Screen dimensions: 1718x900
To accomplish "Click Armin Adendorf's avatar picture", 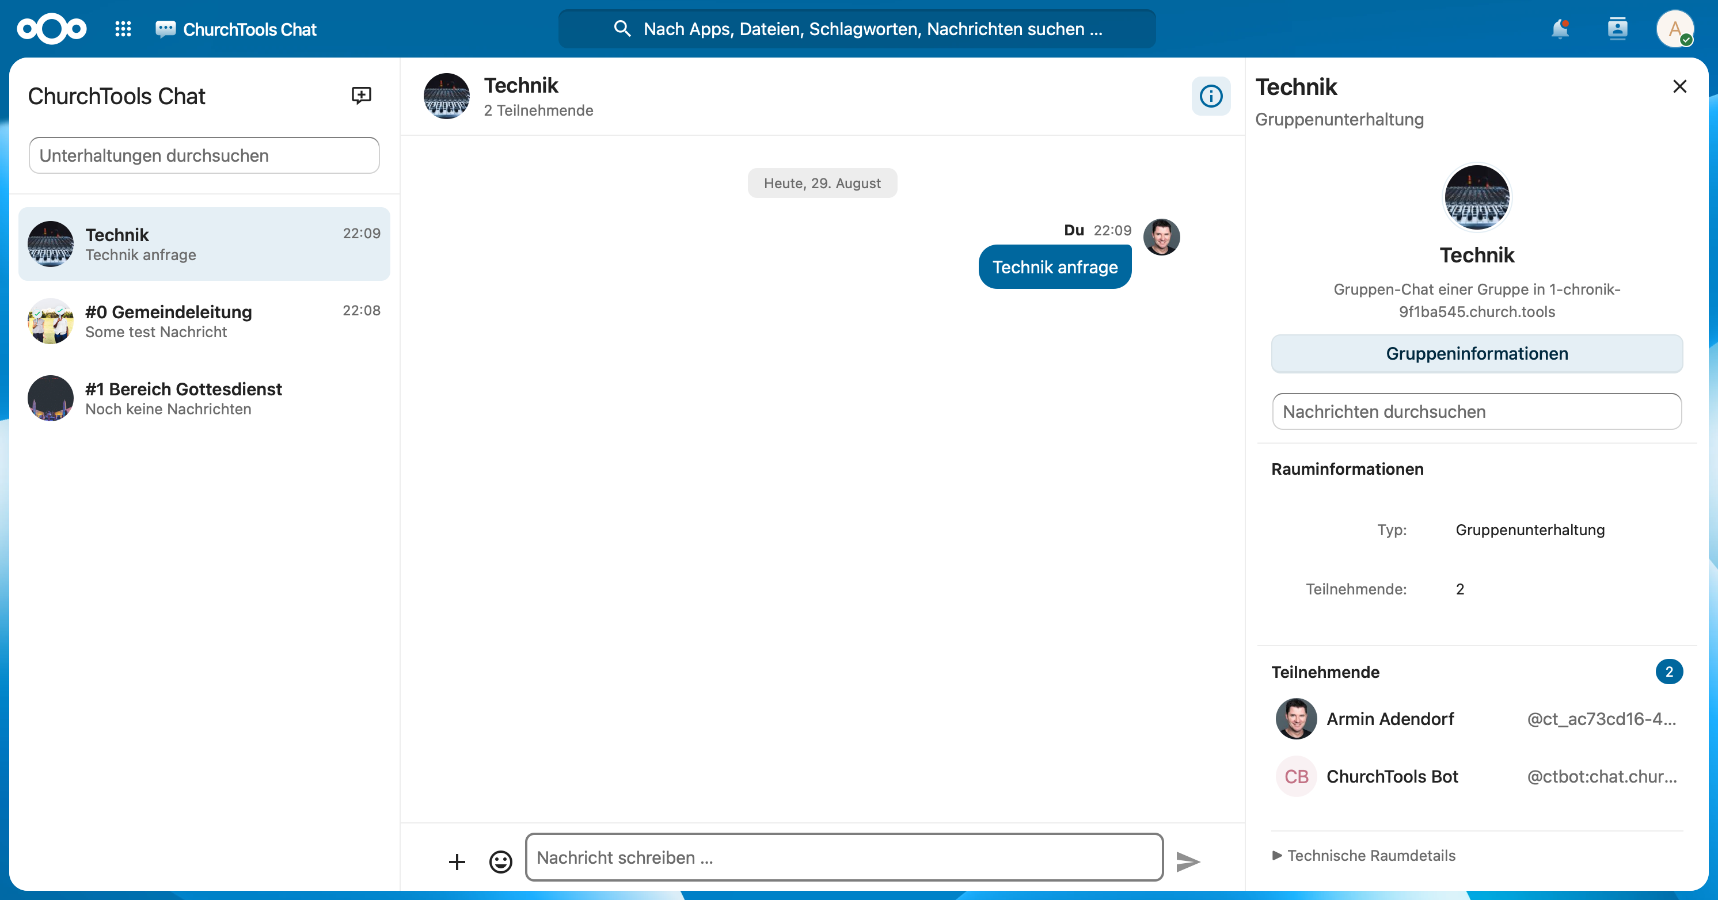I will click(x=1296, y=719).
